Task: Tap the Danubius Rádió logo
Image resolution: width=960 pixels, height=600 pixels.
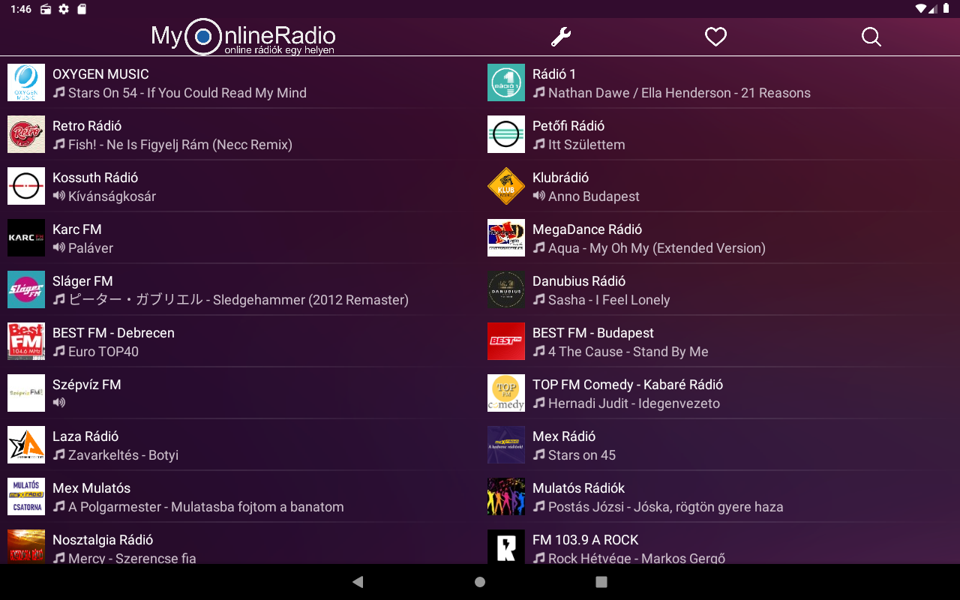Action: pyautogui.click(x=506, y=289)
